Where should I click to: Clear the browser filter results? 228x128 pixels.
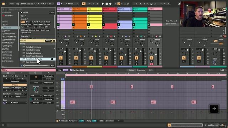[48, 41]
